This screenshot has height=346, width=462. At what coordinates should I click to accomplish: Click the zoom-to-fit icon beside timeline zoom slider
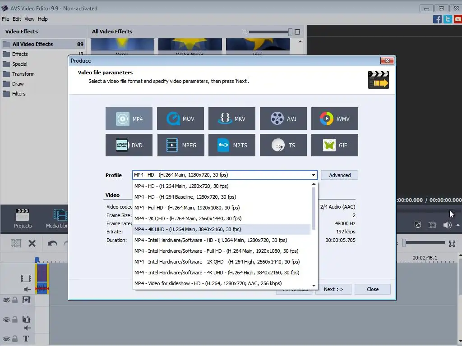tap(452, 243)
